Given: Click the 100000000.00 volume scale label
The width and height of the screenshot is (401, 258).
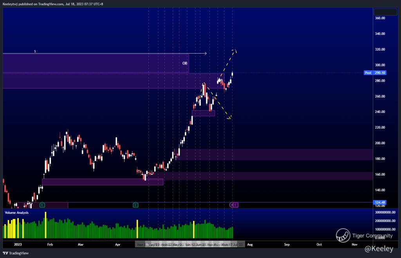Looking at the screenshot, I should 385,229.
